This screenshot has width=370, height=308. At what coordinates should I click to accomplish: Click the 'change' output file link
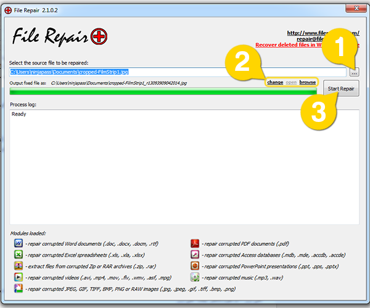pos(275,83)
